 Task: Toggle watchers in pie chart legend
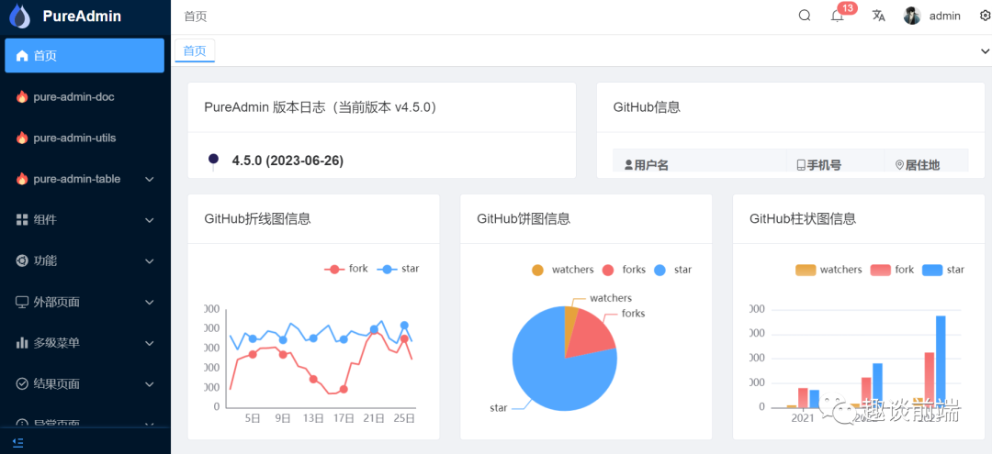[562, 270]
